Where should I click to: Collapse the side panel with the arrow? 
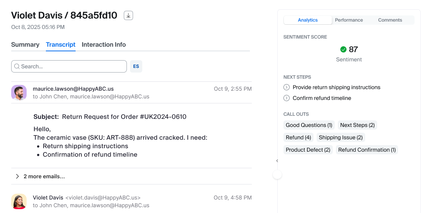point(277,161)
